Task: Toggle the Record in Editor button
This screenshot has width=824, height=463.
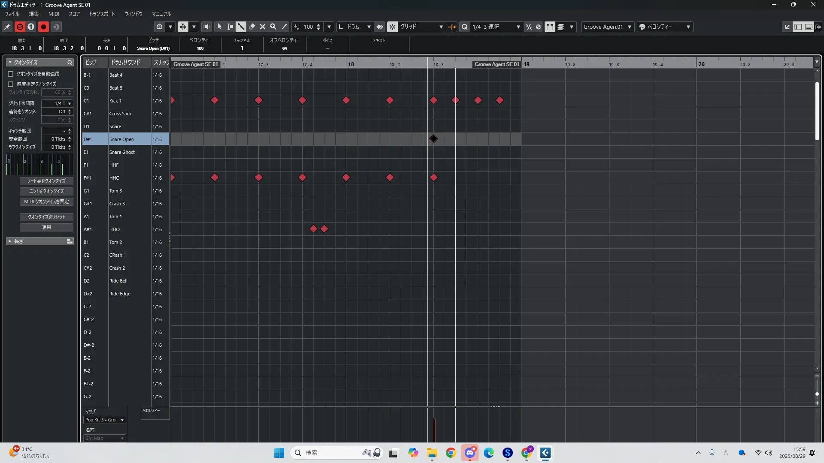Action: [x=43, y=27]
